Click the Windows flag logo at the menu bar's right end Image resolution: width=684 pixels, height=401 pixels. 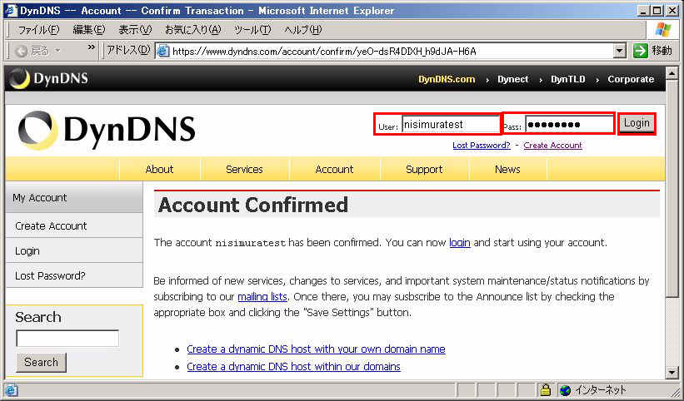tap(663, 30)
